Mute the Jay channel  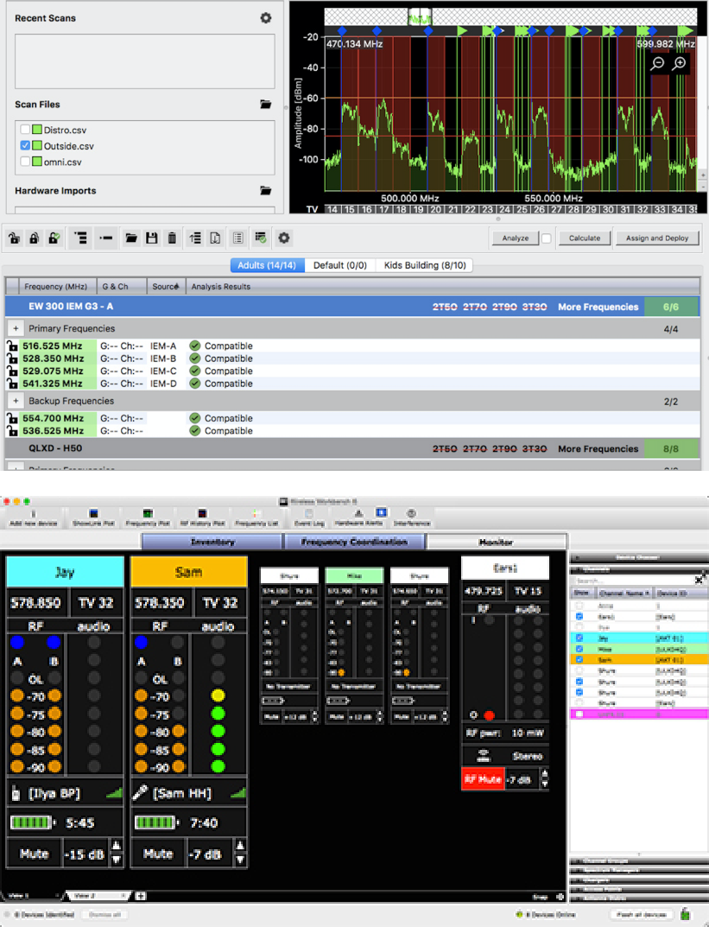pos(35,853)
